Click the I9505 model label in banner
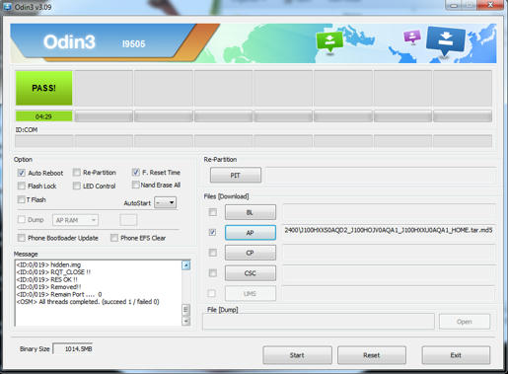The image size is (508, 374). coord(134,43)
